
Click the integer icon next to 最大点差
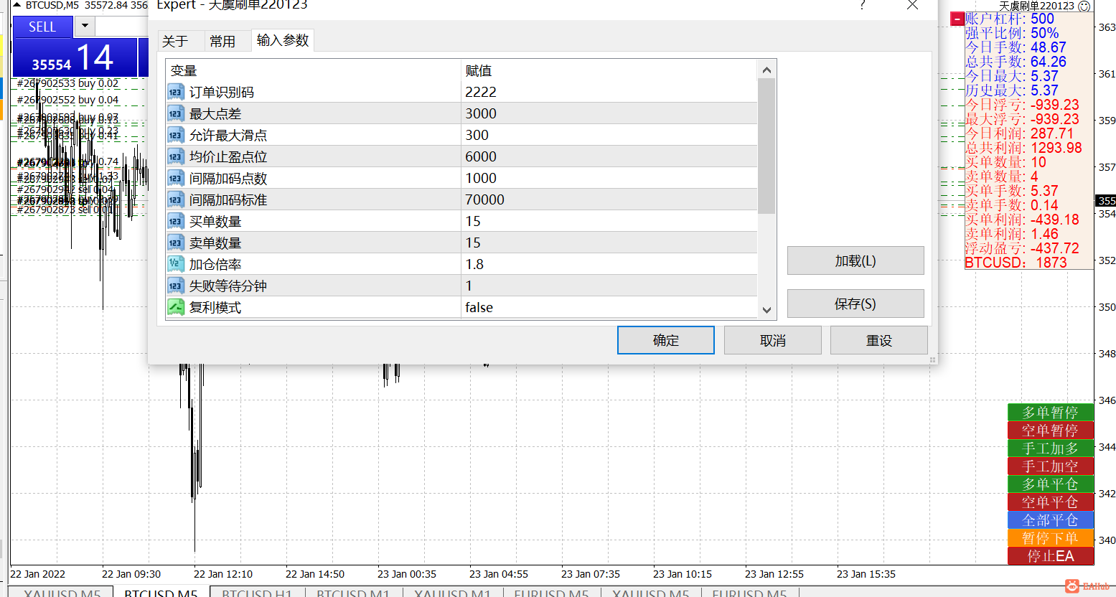pyautogui.click(x=176, y=113)
